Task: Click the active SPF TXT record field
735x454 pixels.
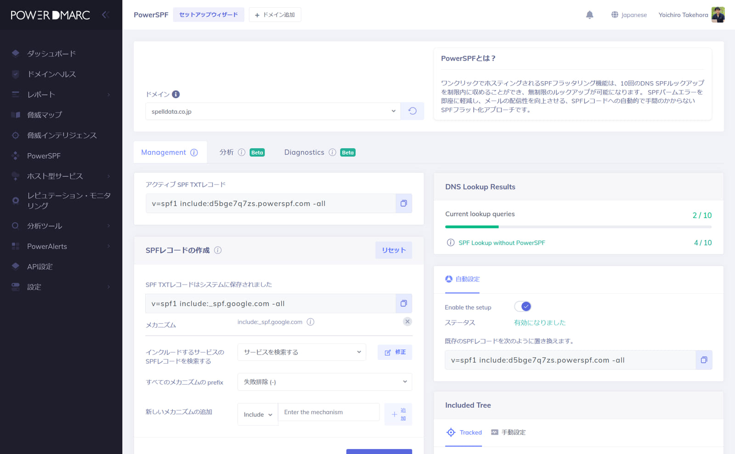Action: [271, 203]
